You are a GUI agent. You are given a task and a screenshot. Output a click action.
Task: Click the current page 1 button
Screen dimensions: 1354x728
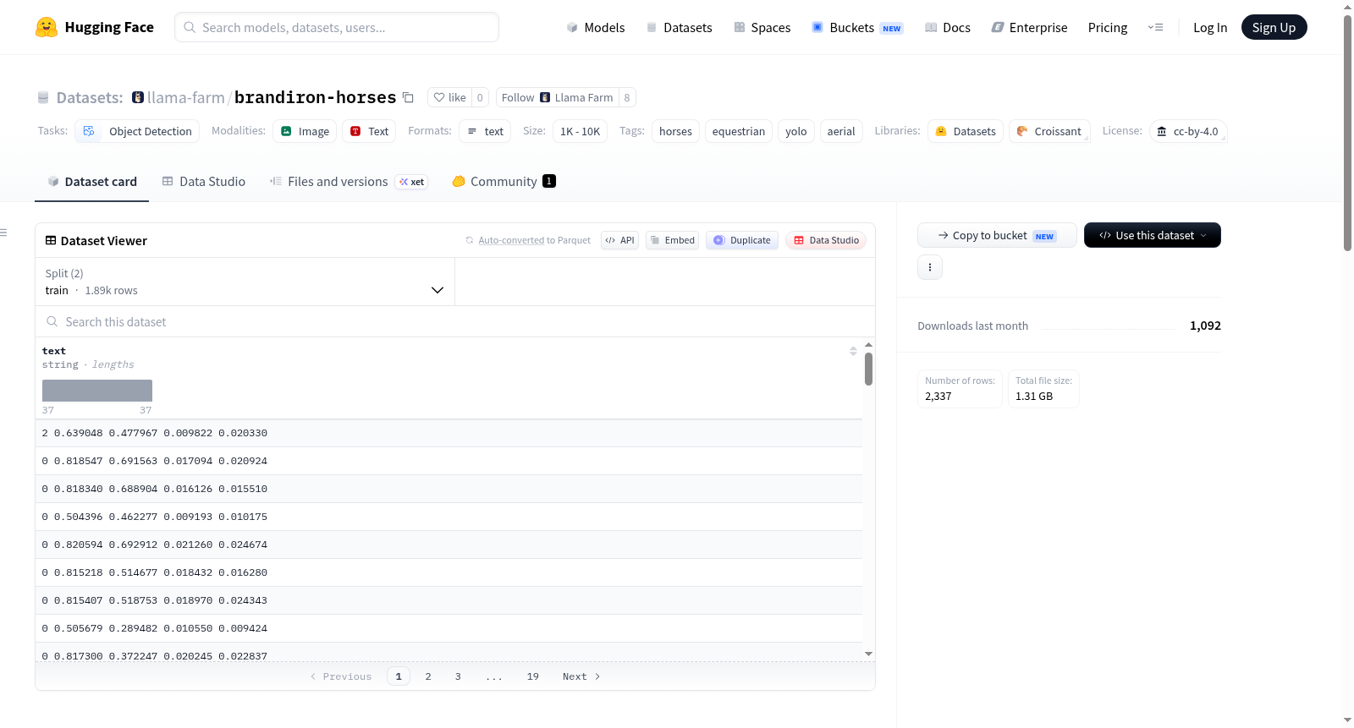click(x=399, y=676)
